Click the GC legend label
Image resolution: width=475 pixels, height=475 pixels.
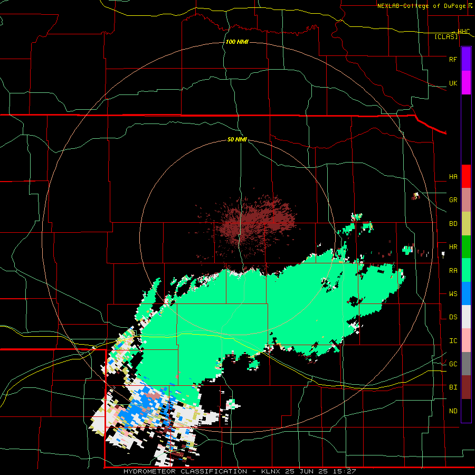click(x=453, y=364)
